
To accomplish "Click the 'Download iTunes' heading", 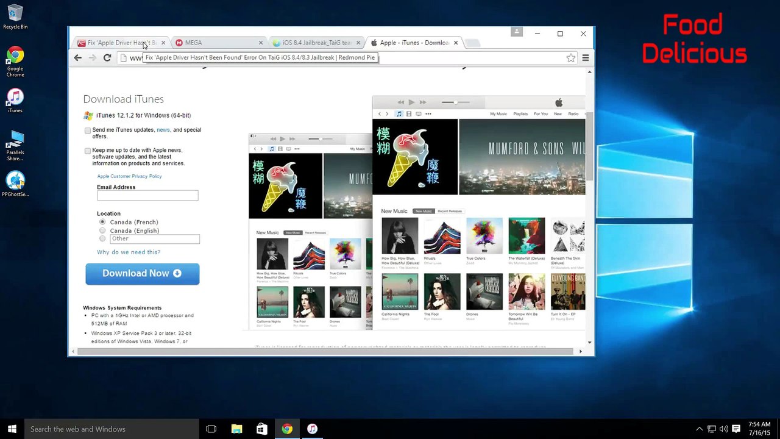I will click(123, 99).
